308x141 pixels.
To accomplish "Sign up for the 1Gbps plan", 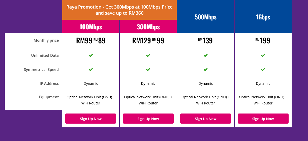I will (263, 119).
